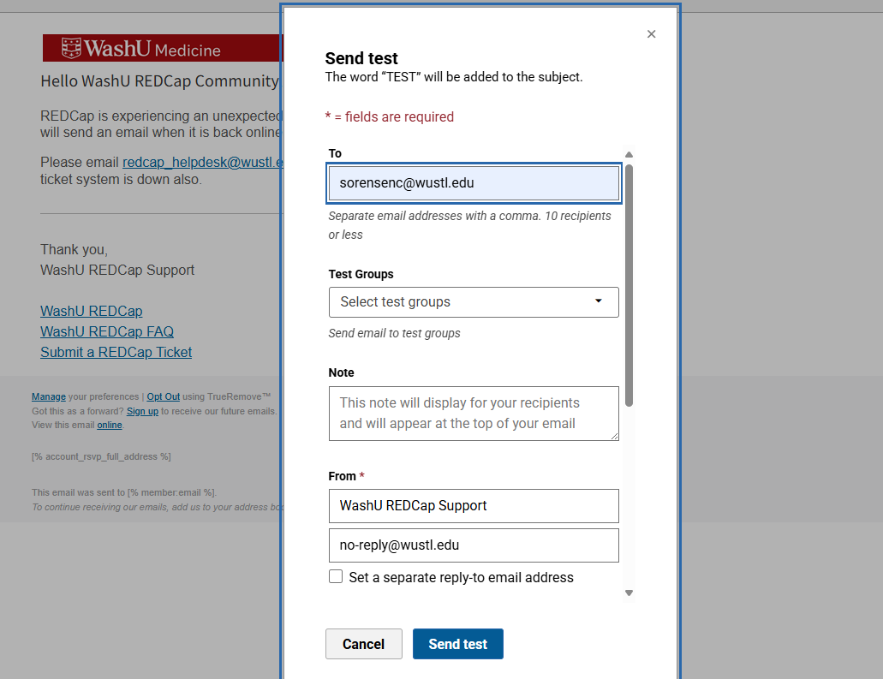Open the Select test groups dropdown
Viewport: 883px width, 679px height.
474,302
